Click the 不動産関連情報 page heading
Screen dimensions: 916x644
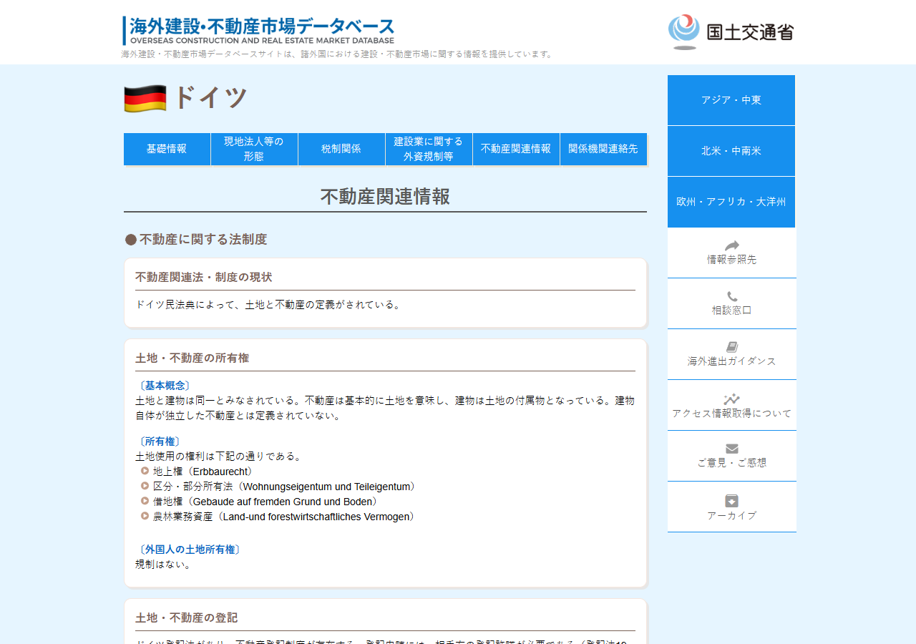(385, 196)
